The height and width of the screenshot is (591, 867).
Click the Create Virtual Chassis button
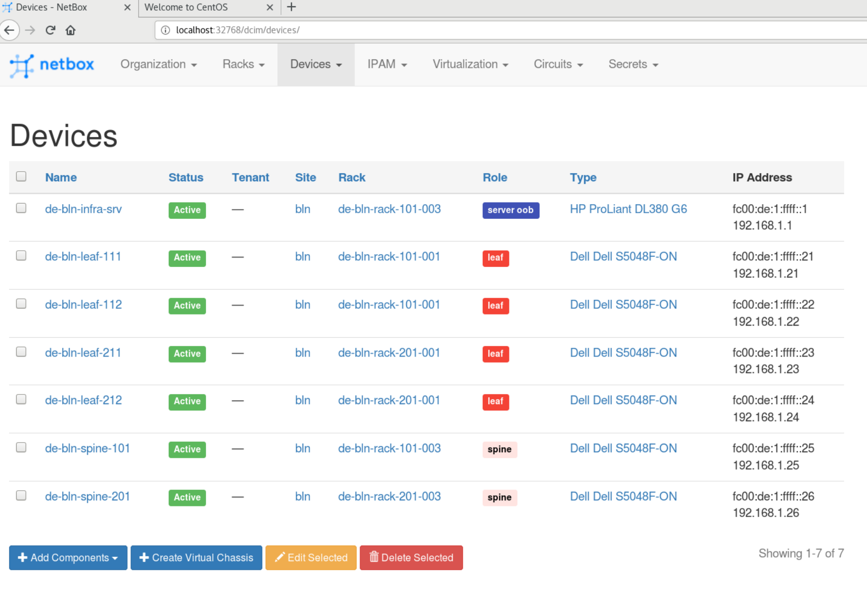point(196,558)
